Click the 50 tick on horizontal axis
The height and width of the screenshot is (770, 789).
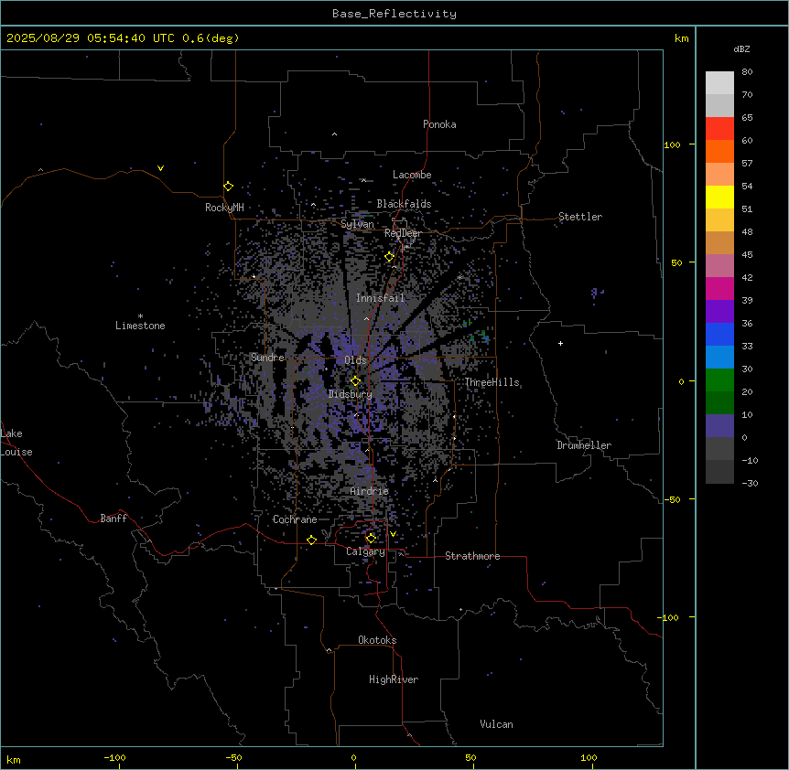tap(470, 757)
